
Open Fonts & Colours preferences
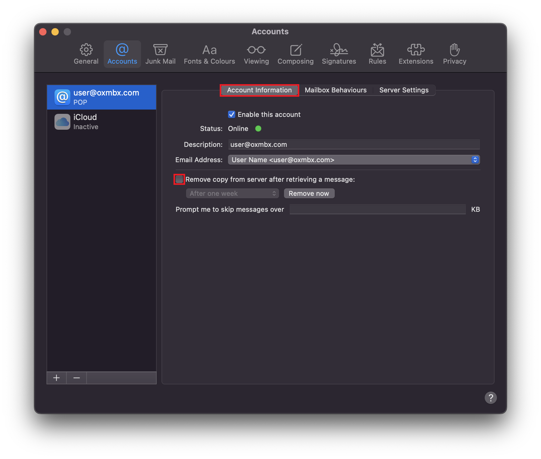point(209,54)
